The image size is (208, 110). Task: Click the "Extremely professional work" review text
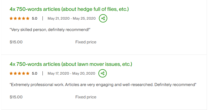tap(103, 85)
